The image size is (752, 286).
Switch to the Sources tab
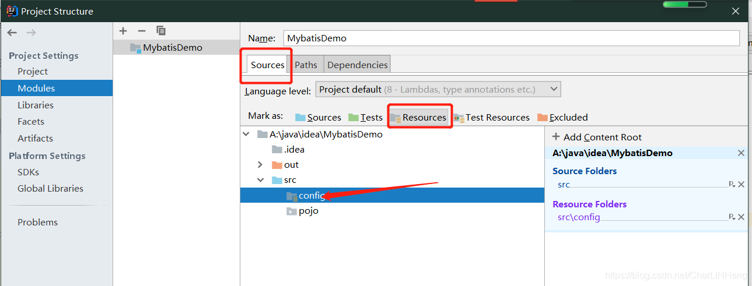(x=268, y=65)
